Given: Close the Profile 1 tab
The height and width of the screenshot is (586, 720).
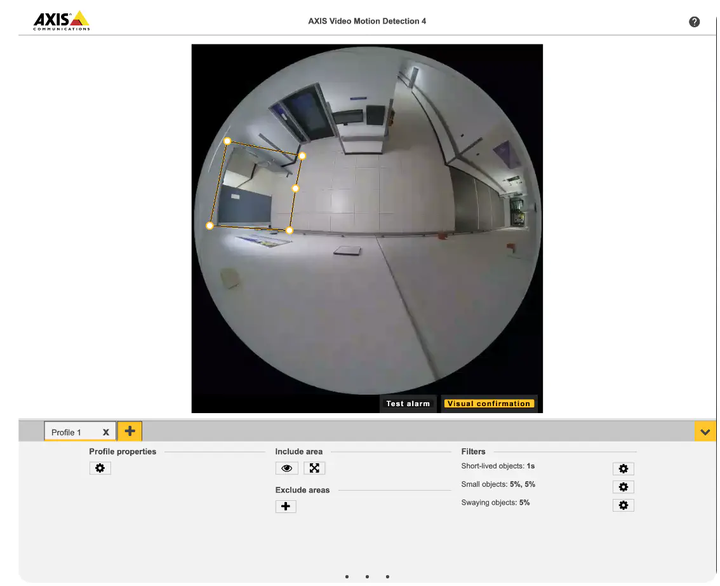Looking at the screenshot, I should coord(106,432).
